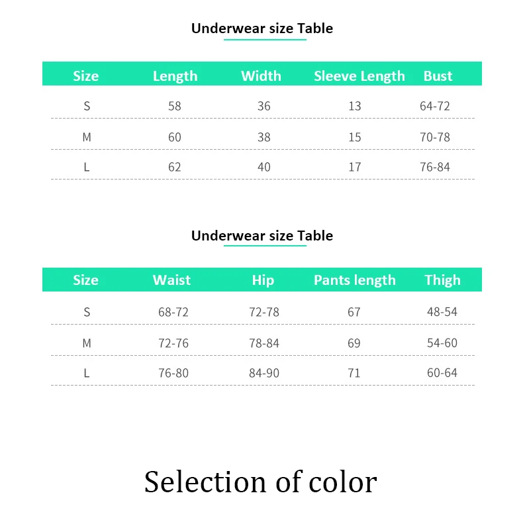Select bust value 76-84 in row L
523x530 pixels.
434,167
